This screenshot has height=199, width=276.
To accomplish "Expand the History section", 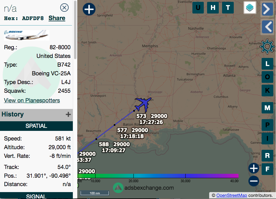I will [x=68, y=114].
